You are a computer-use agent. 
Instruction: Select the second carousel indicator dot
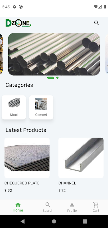[57, 78]
